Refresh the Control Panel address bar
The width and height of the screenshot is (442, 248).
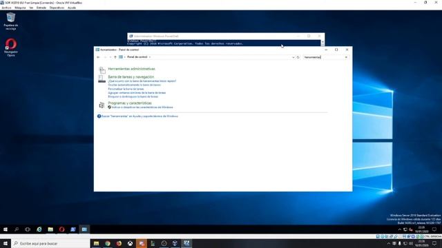[298, 57]
